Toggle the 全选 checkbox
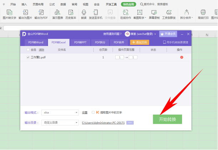The image size is (218, 150). click(28, 50)
